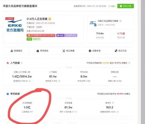Click the verified badge on ERKE avatar
The image size is (145, 124).
tap(95, 25)
